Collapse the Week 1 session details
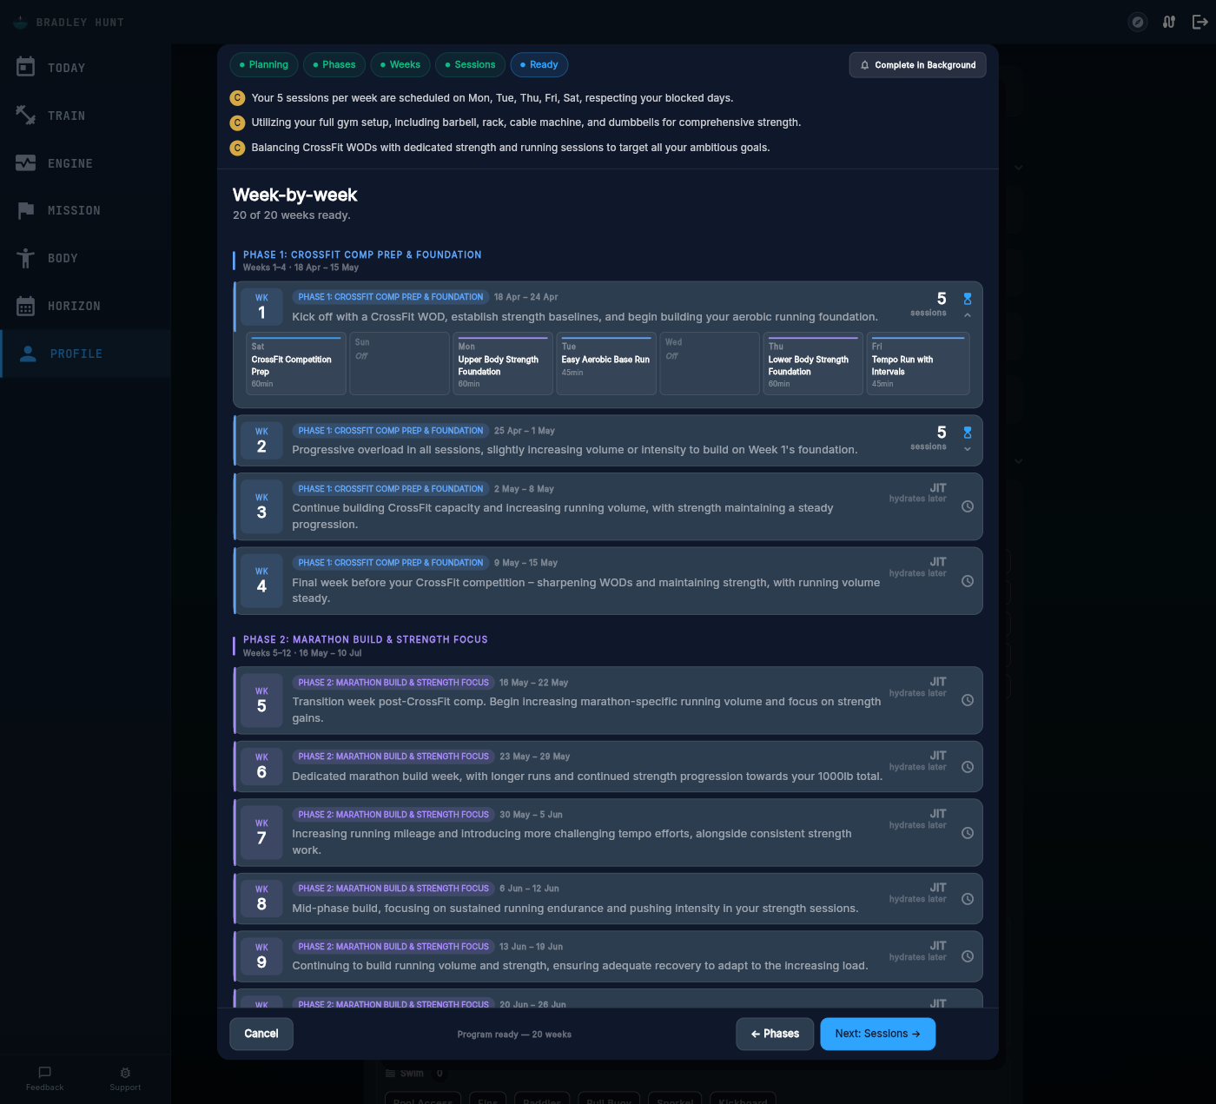The image size is (1216, 1104). 967,315
